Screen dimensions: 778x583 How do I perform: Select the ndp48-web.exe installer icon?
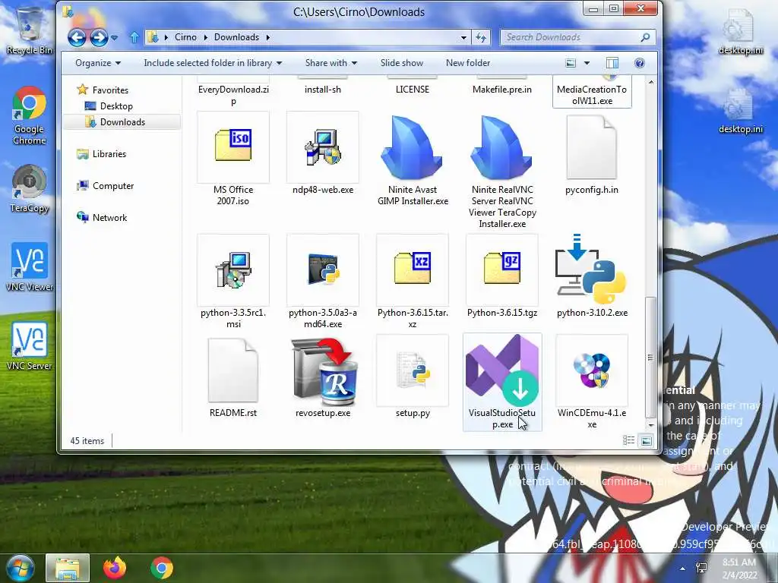click(x=322, y=147)
